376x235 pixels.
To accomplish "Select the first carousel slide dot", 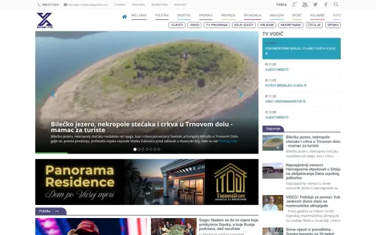I will pyautogui.click(x=135, y=149).
